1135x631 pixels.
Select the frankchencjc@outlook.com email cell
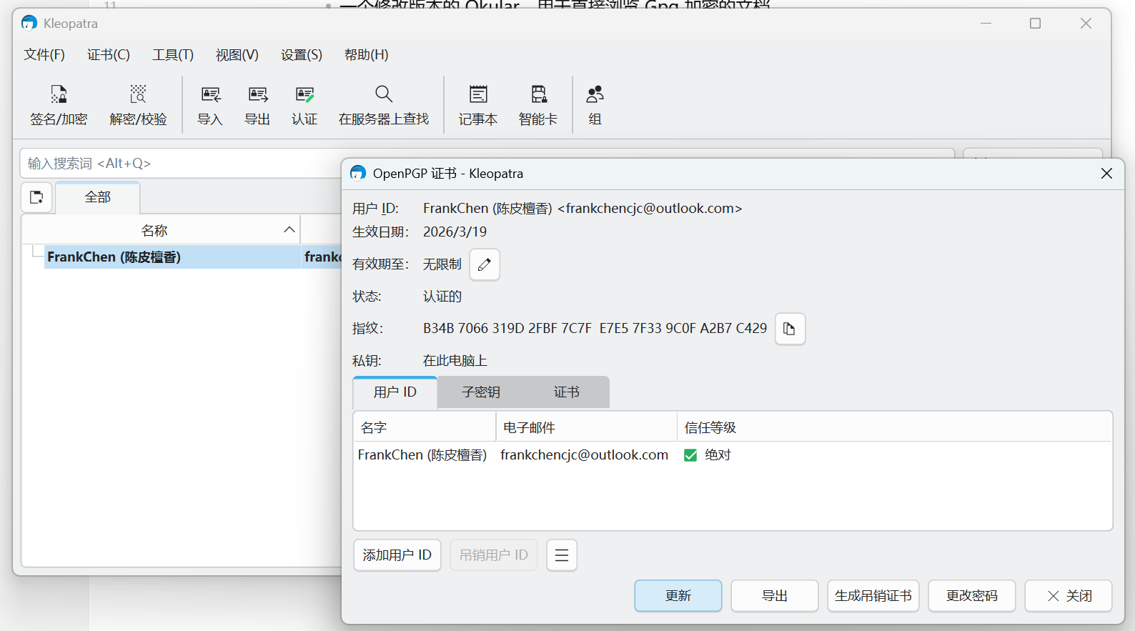(585, 455)
